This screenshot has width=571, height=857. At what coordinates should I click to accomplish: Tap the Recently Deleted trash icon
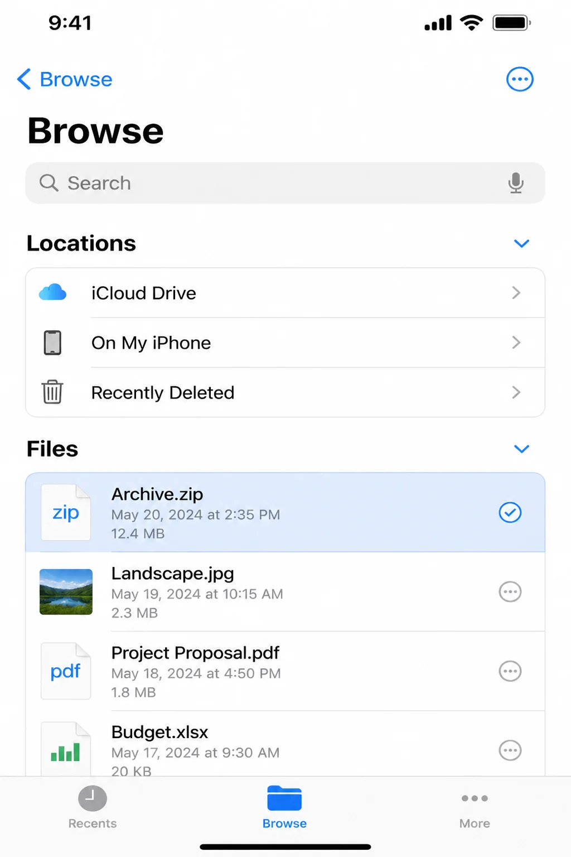tap(52, 392)
